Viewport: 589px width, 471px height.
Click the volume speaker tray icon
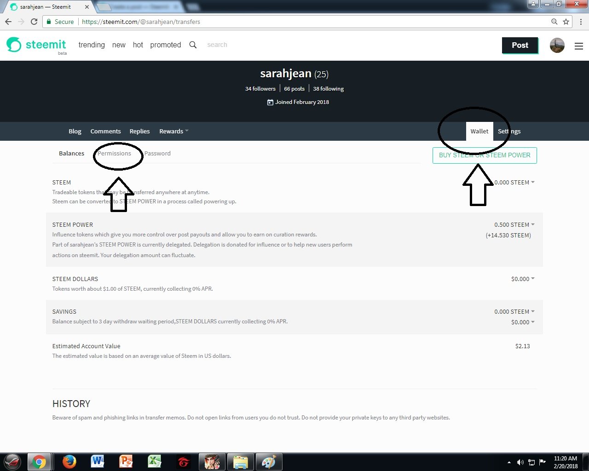520,462
